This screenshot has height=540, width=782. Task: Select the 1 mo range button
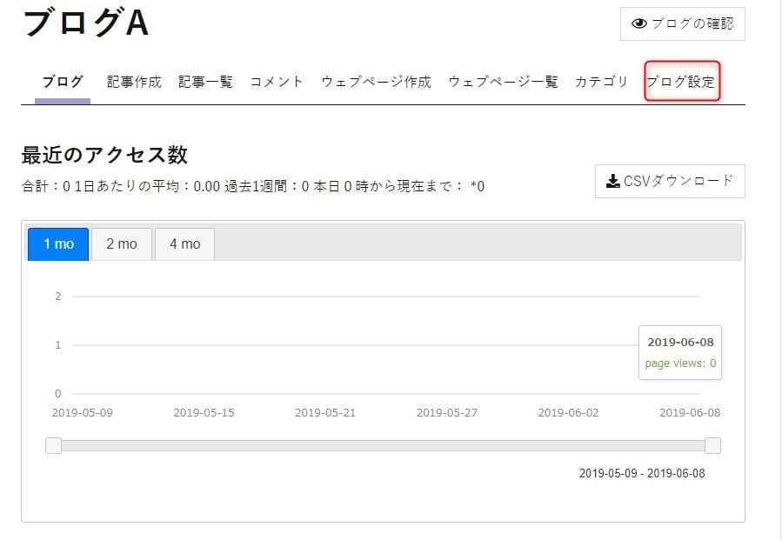(x=58, y=243)
